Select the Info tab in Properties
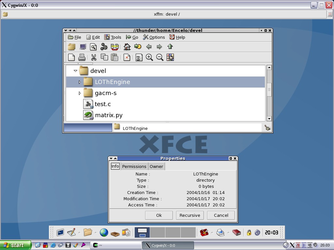Image resolution: width=334 pixels, height=250 pixels. tap(115, 166)
